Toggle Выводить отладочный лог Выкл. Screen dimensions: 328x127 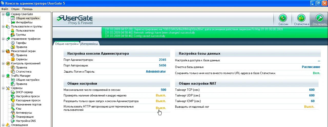click(x=309, y=107)
